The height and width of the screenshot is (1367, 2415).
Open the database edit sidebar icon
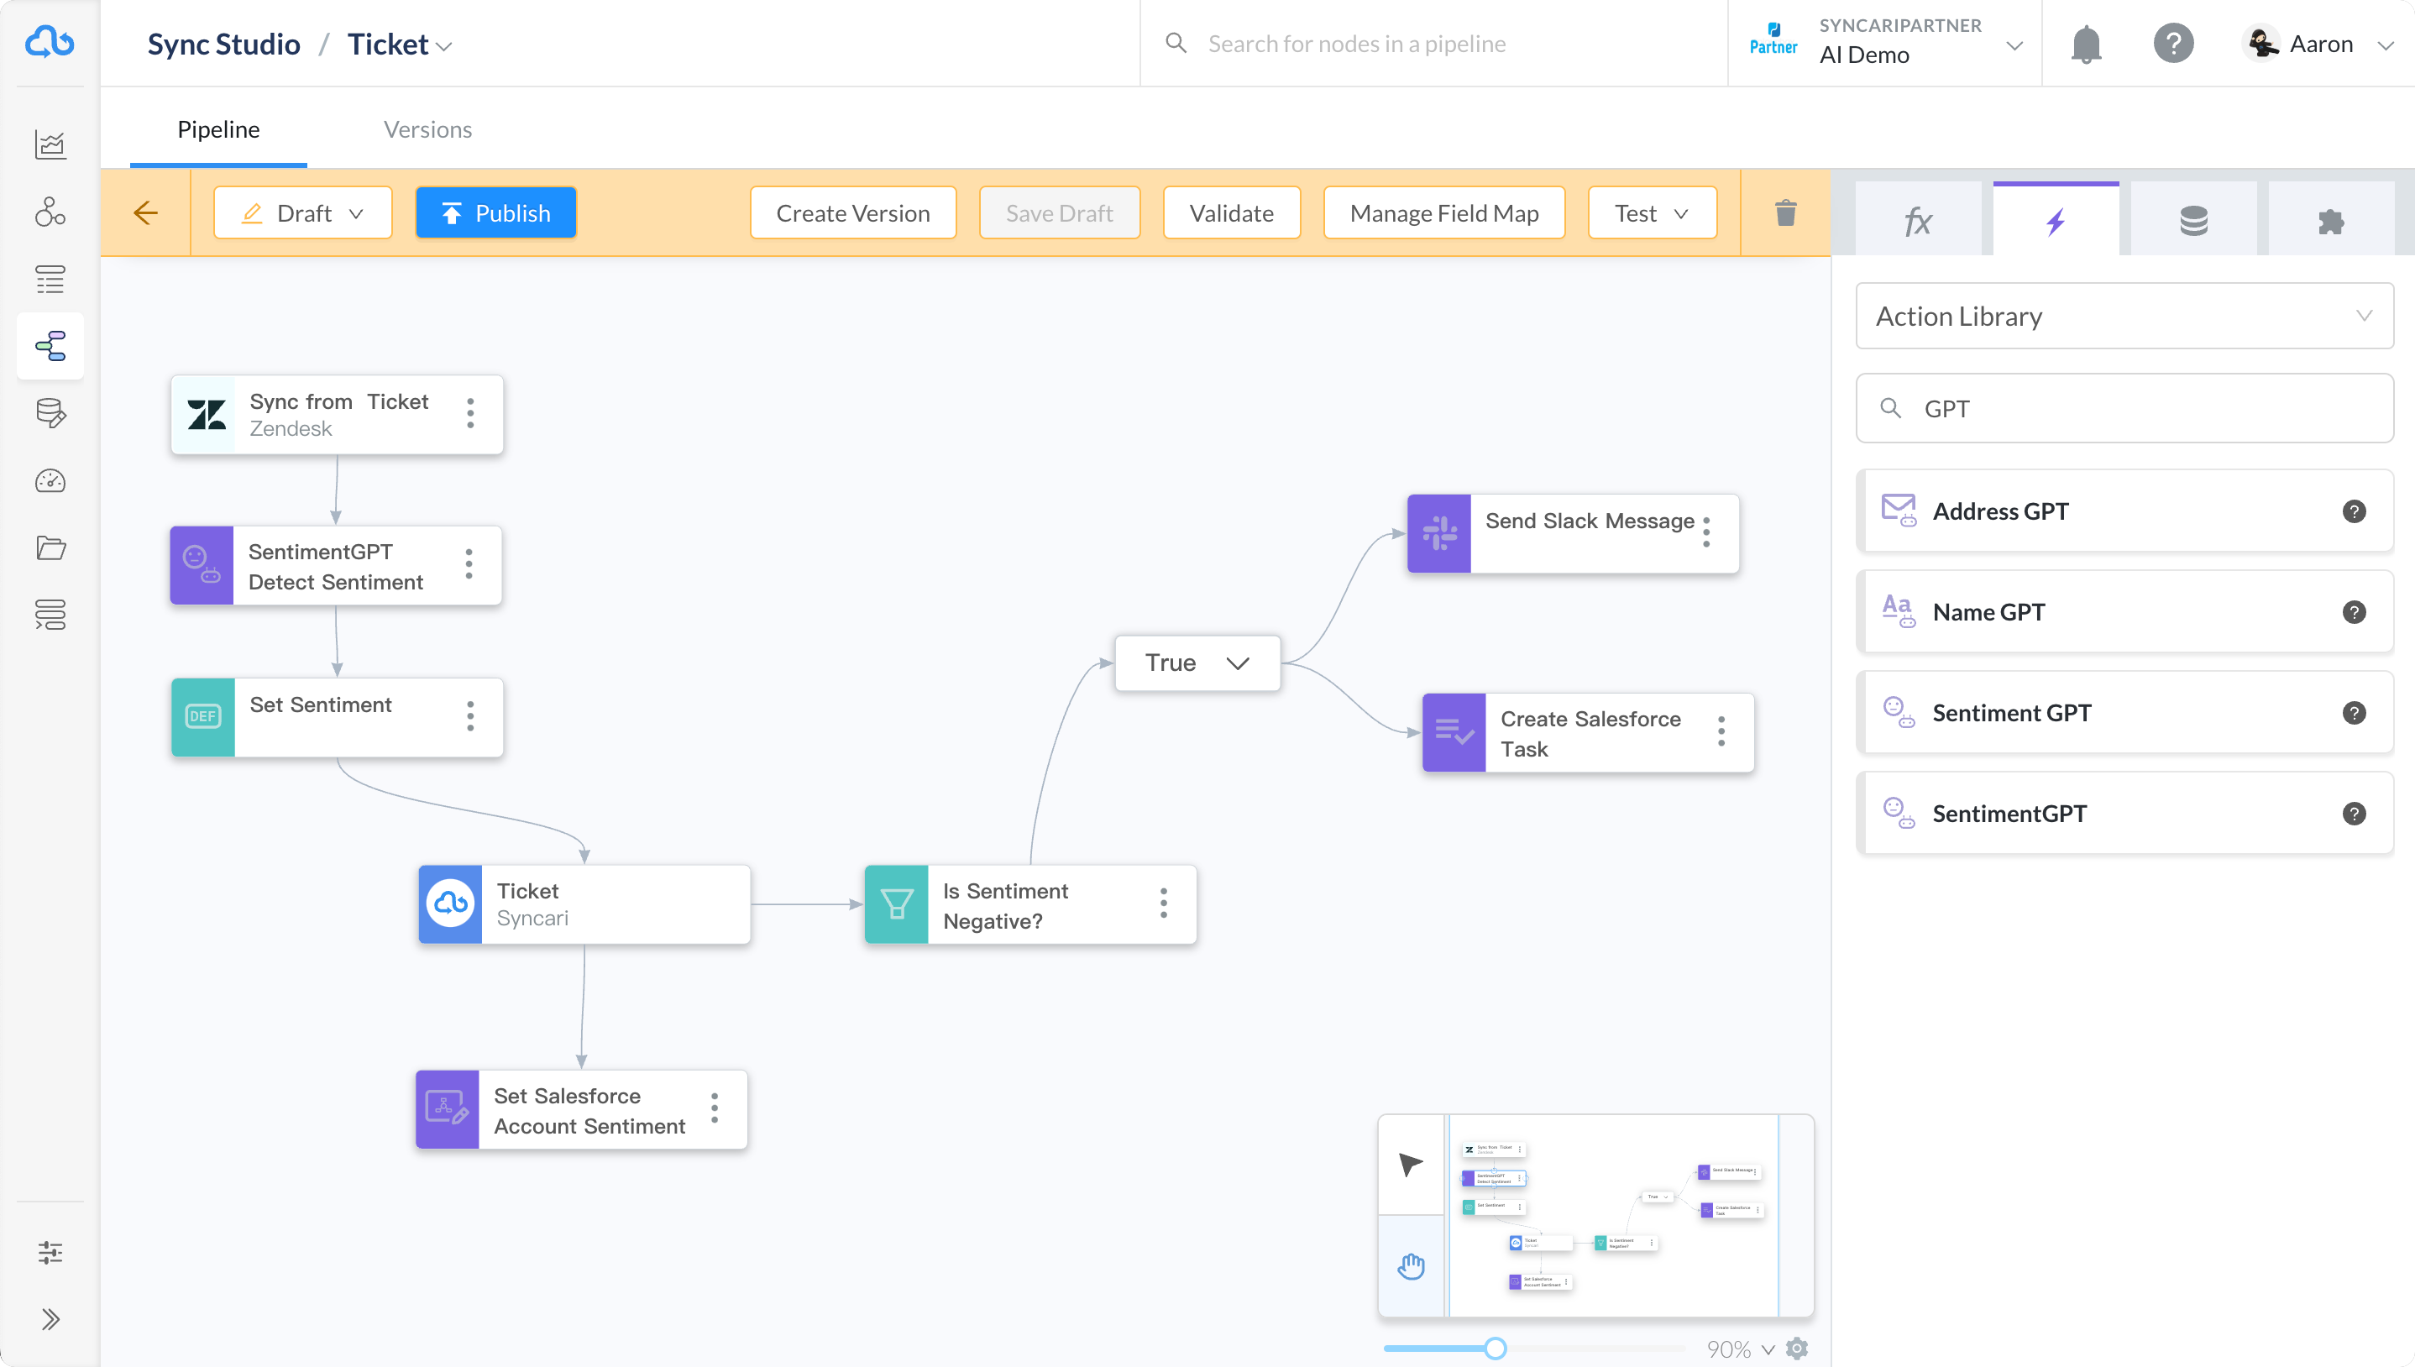point(50,413)
